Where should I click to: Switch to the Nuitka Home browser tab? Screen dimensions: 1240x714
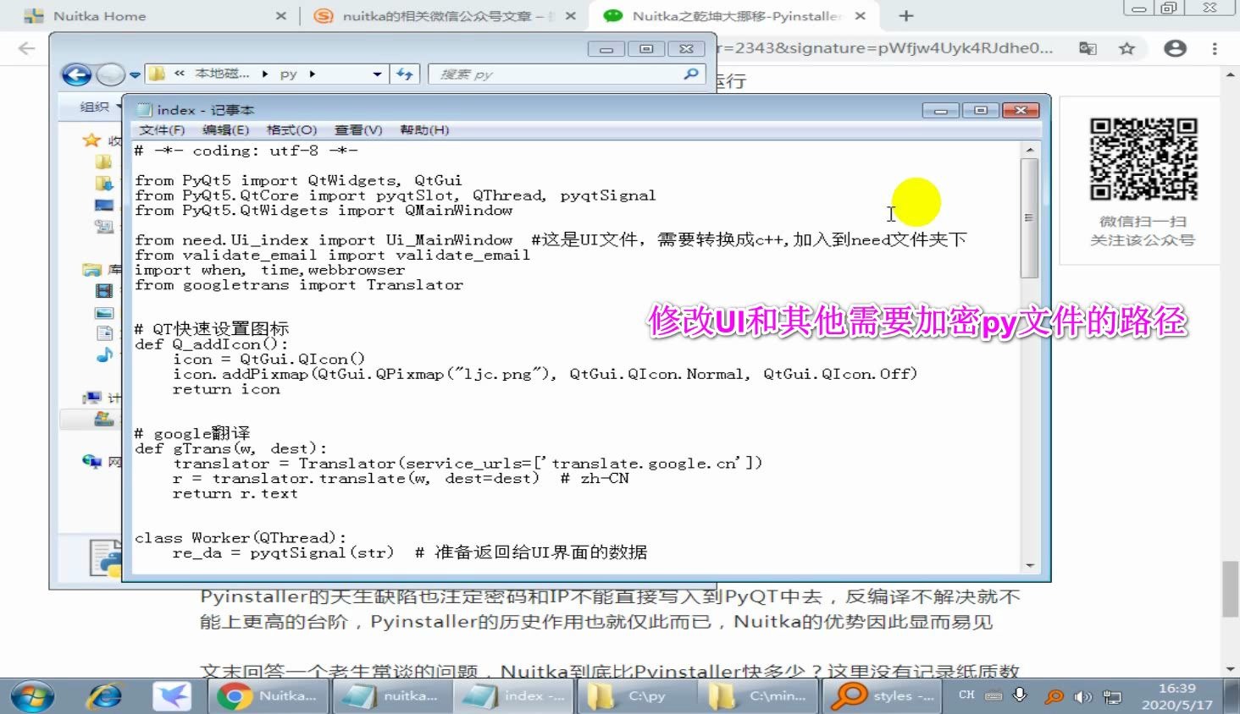99,16
